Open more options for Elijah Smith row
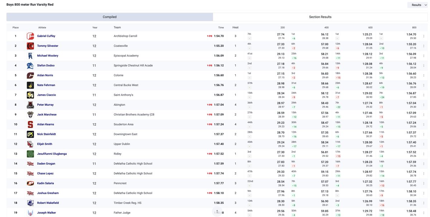This screenshot has width=430, height=217. 424,144
